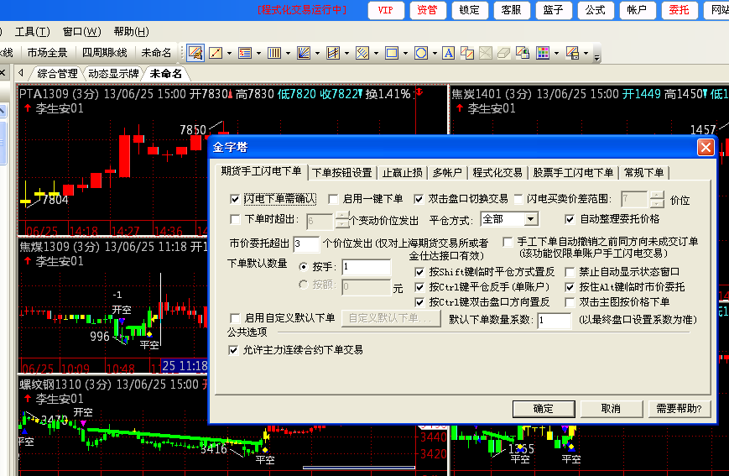Click the pencil drawing mode icon
Image resolution: width=729 pixels, height=476 pixels.
coord(195,53)
